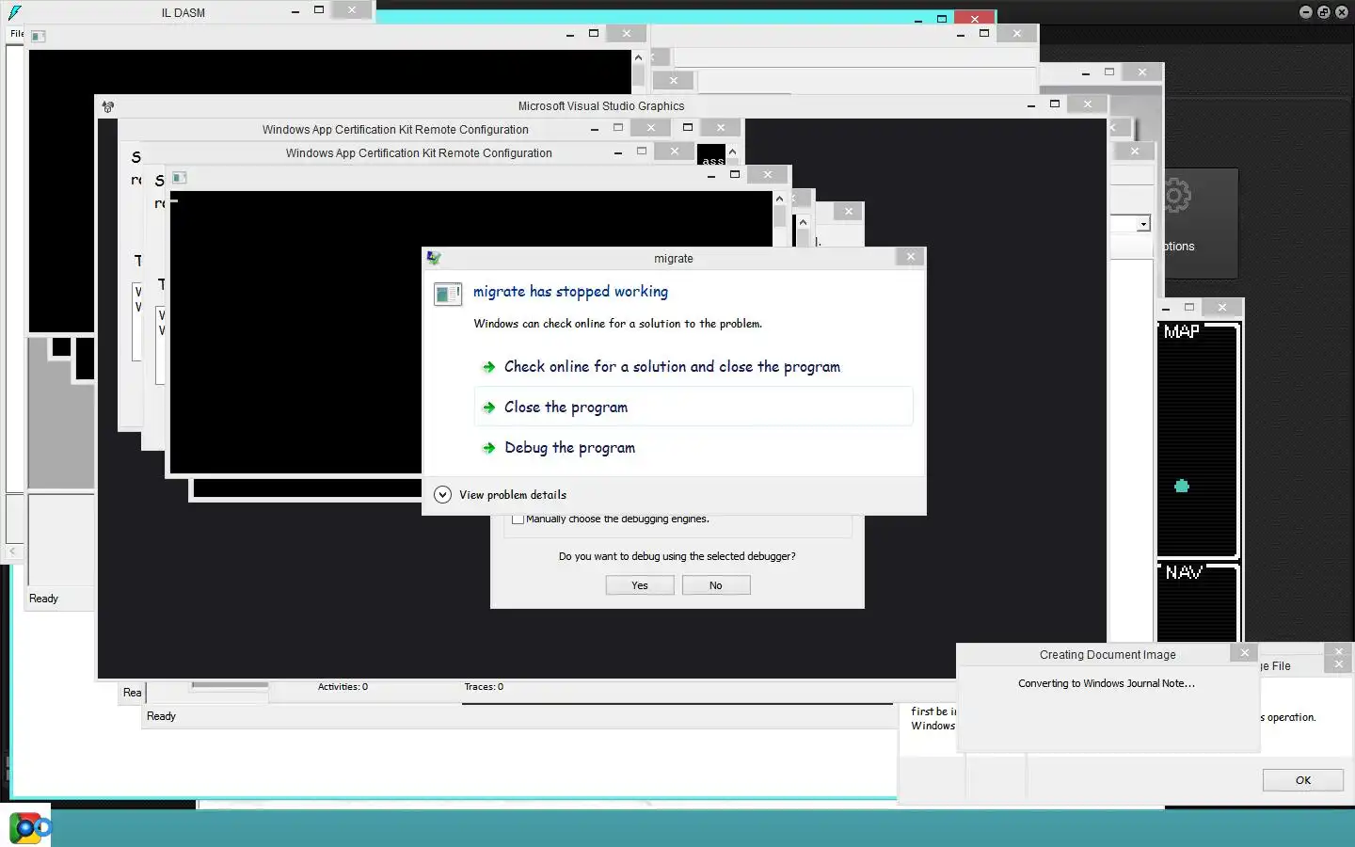Click the round close icon of the dark window
The height and width of the screenshot is (847, 1355).
click(1341, 12)
